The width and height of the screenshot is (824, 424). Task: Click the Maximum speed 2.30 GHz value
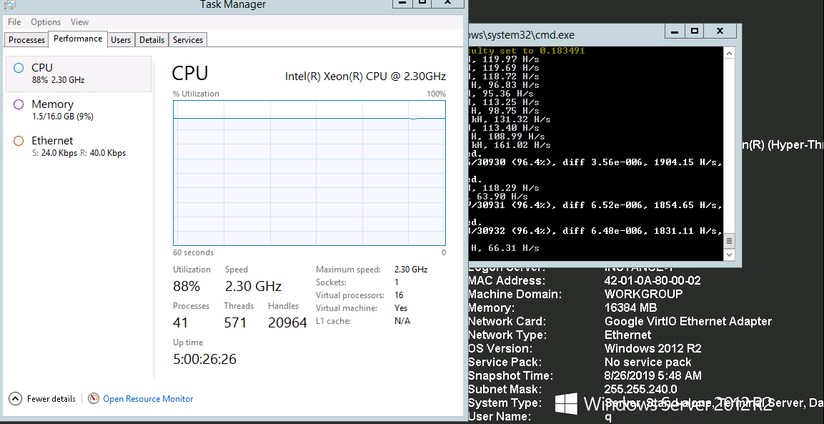pyautogui.click(x=411, y=270)
